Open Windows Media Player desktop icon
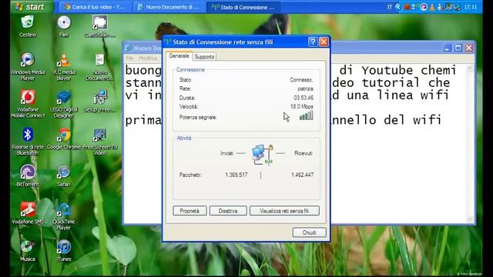 28,67
